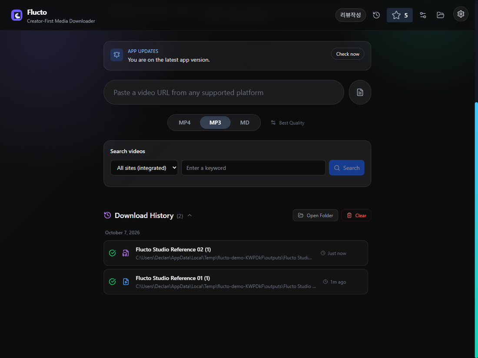This screenshot has height=358, width=478.
Task: Open Folder for download history
Action: coord(315,215)
